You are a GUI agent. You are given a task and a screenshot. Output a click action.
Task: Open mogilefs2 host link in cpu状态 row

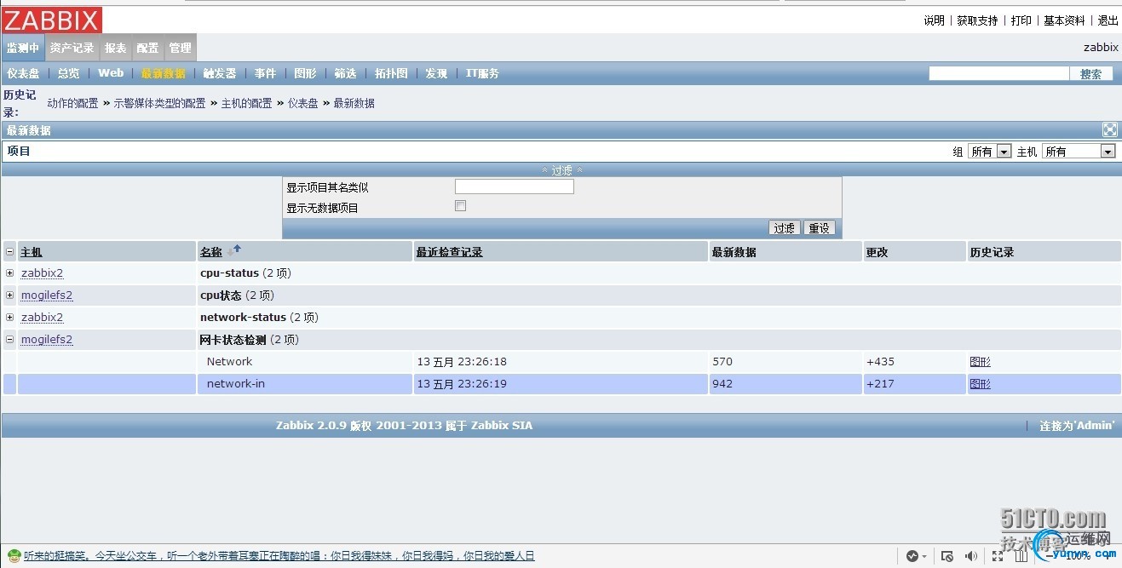tap(47, 295)
